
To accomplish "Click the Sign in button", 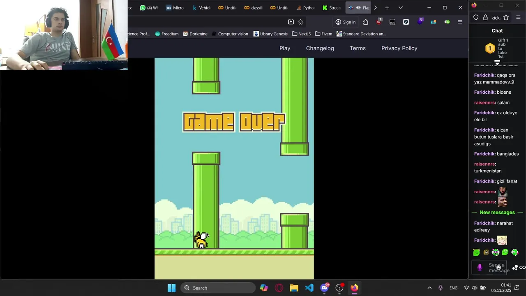I will (345, 22).
